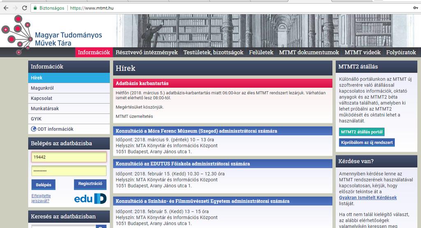The width and height of the screenshot is (421, 228).
Task: Click the green secure padlock icon
Action: pyautogui.click(x=35, y=8)
